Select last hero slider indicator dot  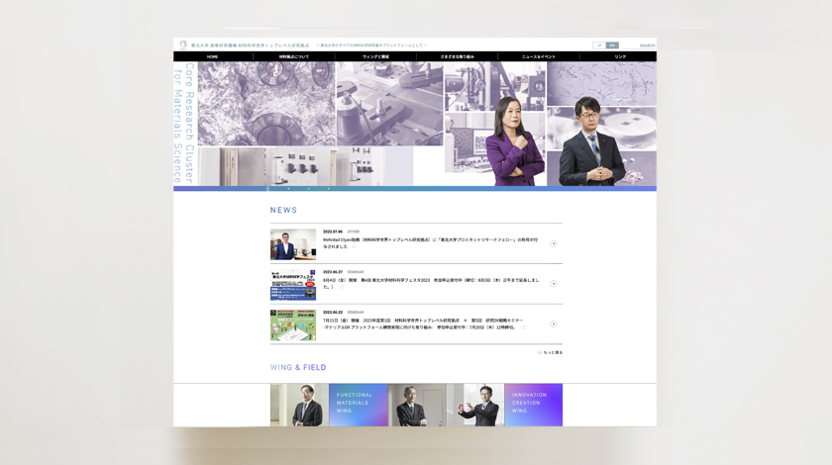329,188
